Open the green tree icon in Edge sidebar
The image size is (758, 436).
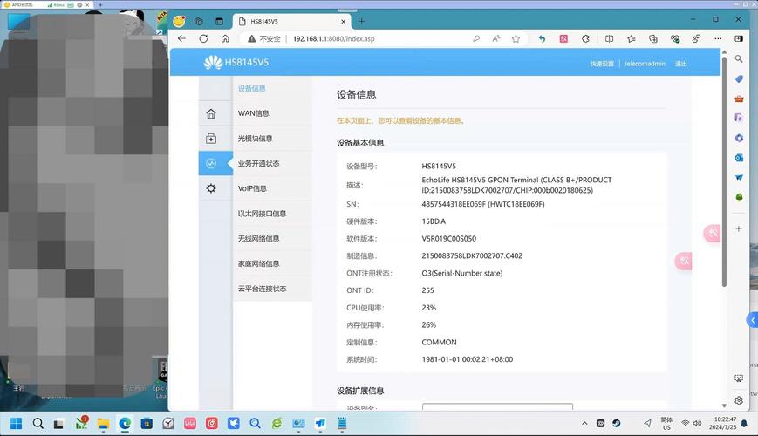pyautogui.click(x=739, y=197)
